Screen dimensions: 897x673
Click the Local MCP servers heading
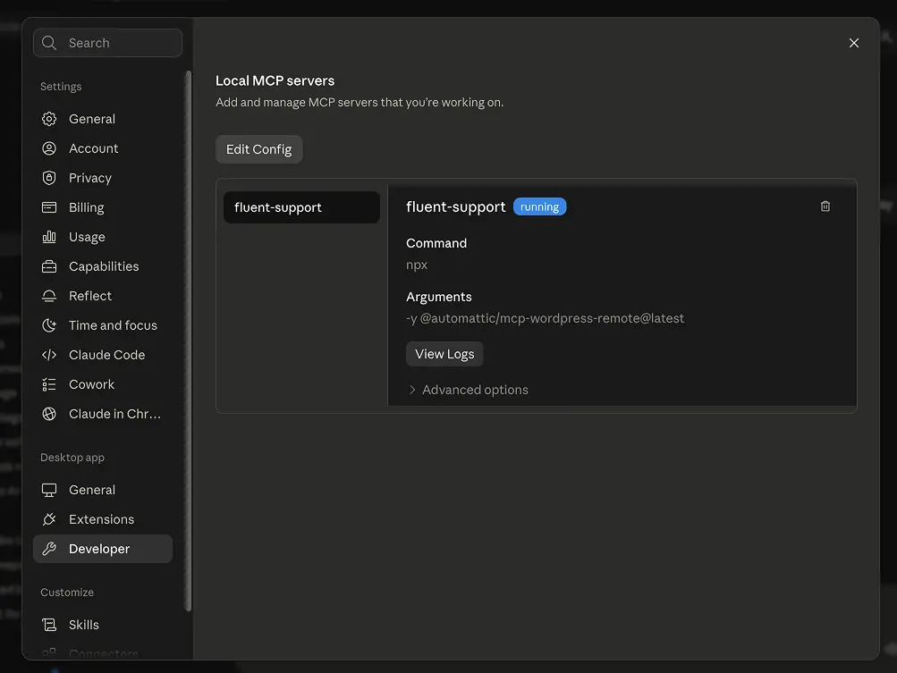275,80
